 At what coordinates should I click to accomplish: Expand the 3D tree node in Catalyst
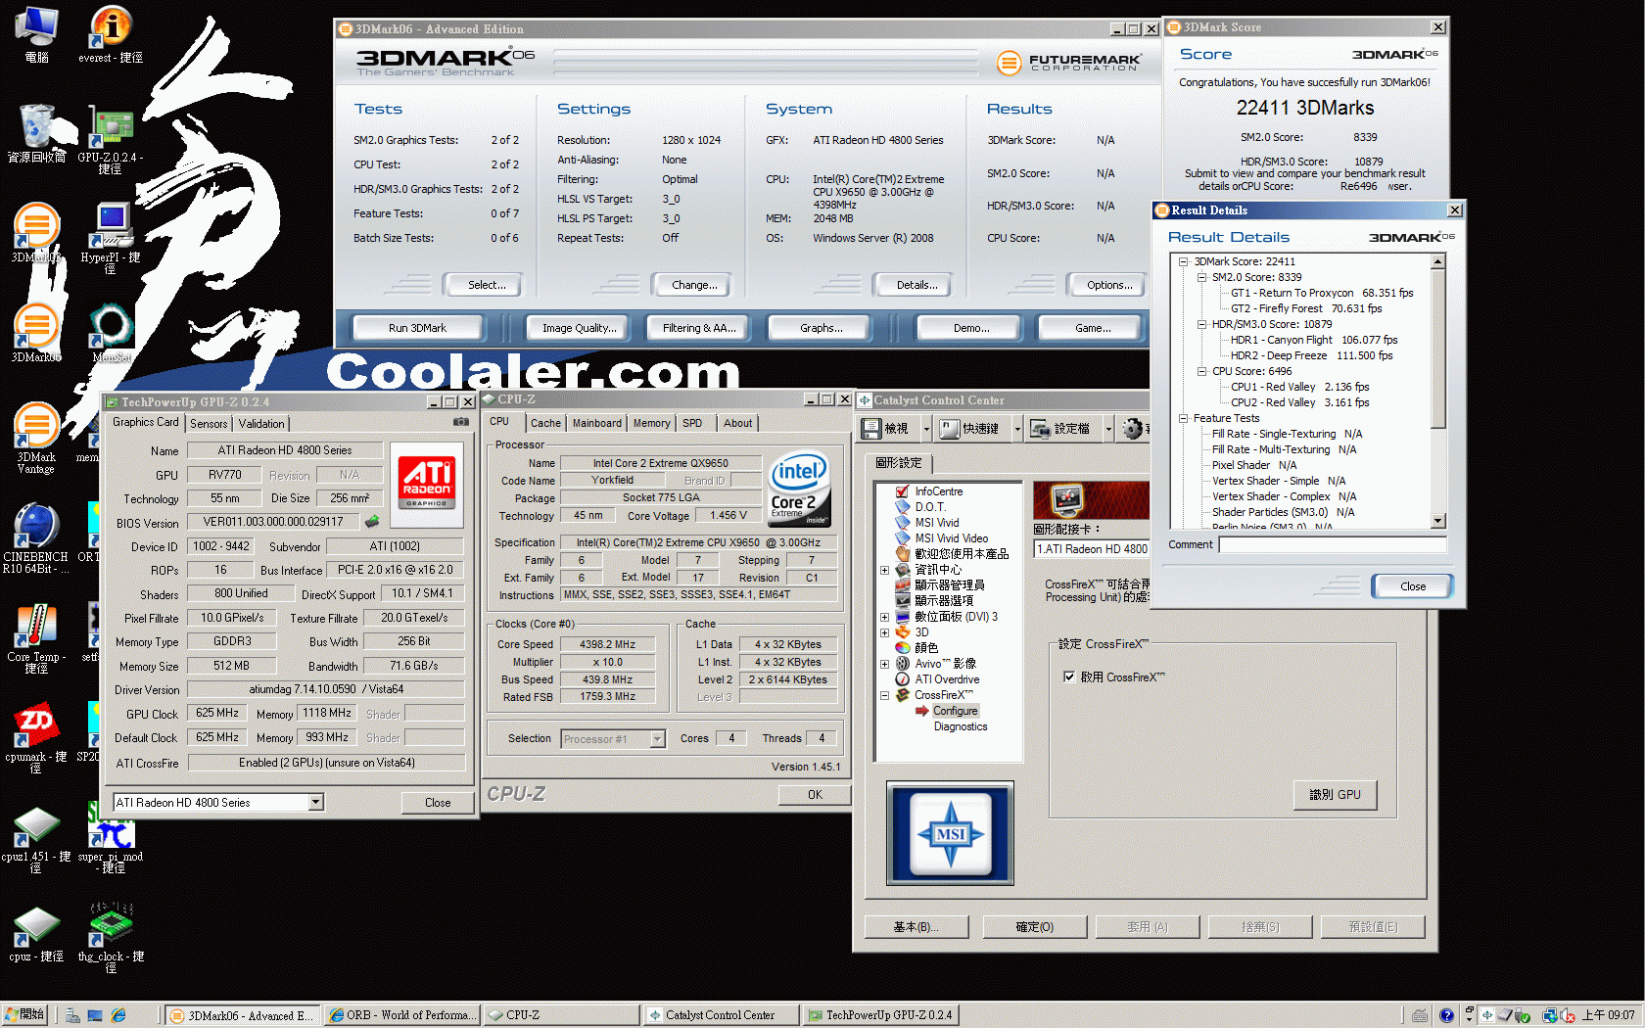click(884, 632)
